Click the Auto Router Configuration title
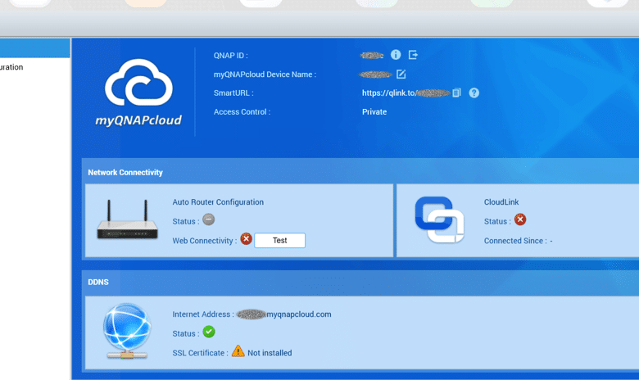Viewport: 639px width, 380px height. 218,202
